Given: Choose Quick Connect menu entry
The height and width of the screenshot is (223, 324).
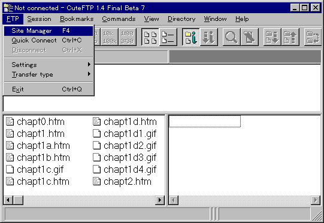Looking at the screenshot, I should [x=49, y=40].
